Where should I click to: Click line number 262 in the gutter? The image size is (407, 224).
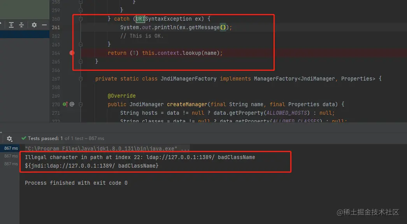[x=56, y=36]
